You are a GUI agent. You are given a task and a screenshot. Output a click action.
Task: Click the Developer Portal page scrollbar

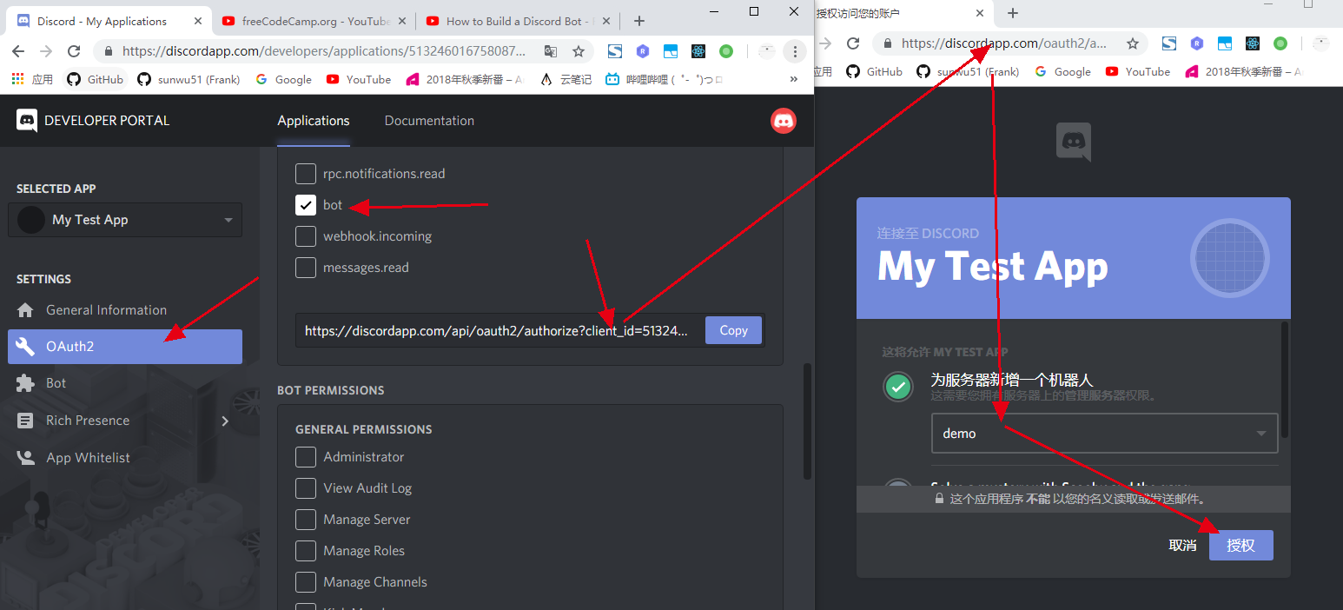pos(807,421)
